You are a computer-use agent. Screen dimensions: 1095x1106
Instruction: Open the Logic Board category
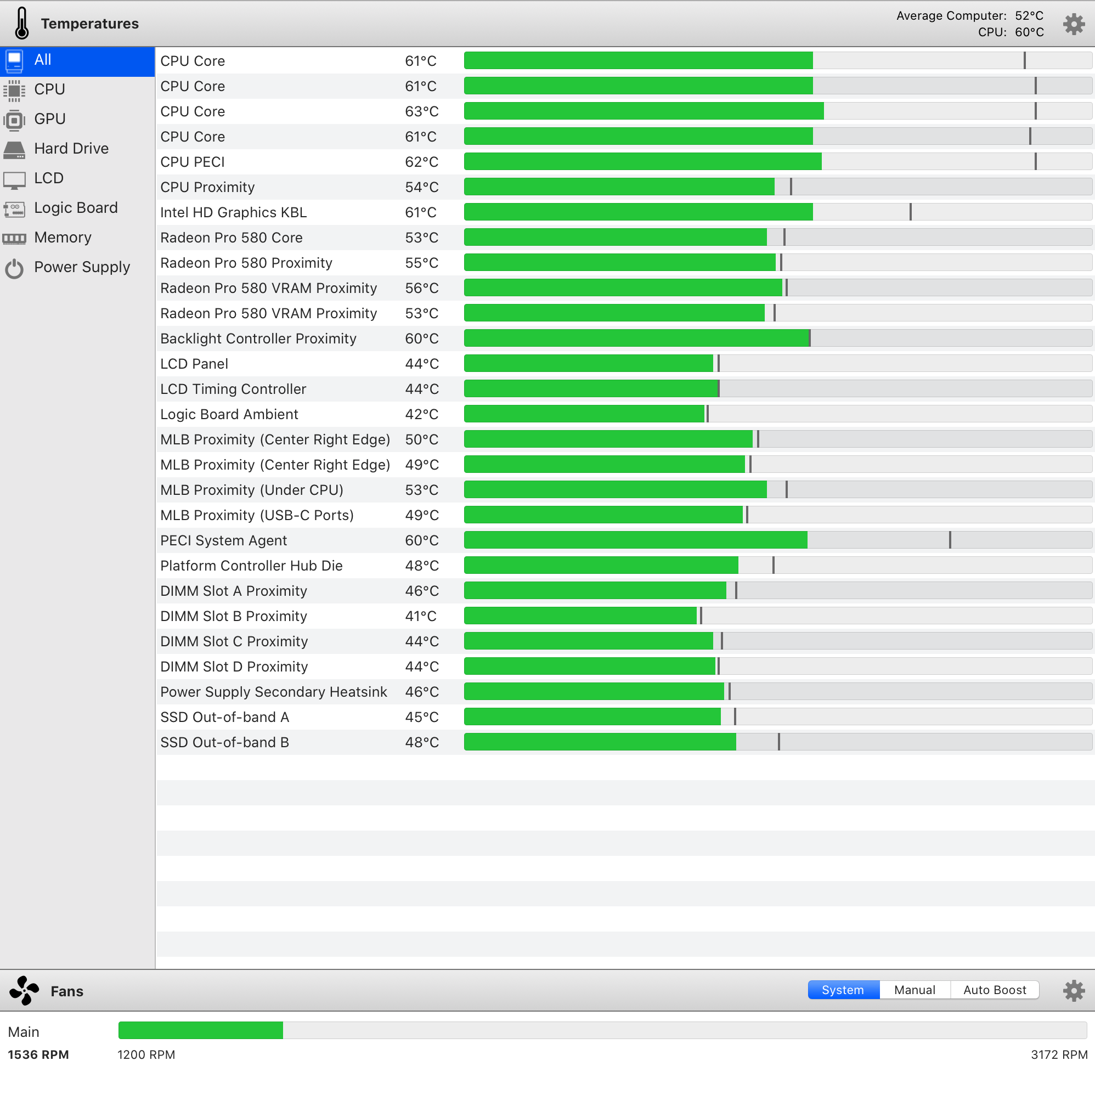76,208
